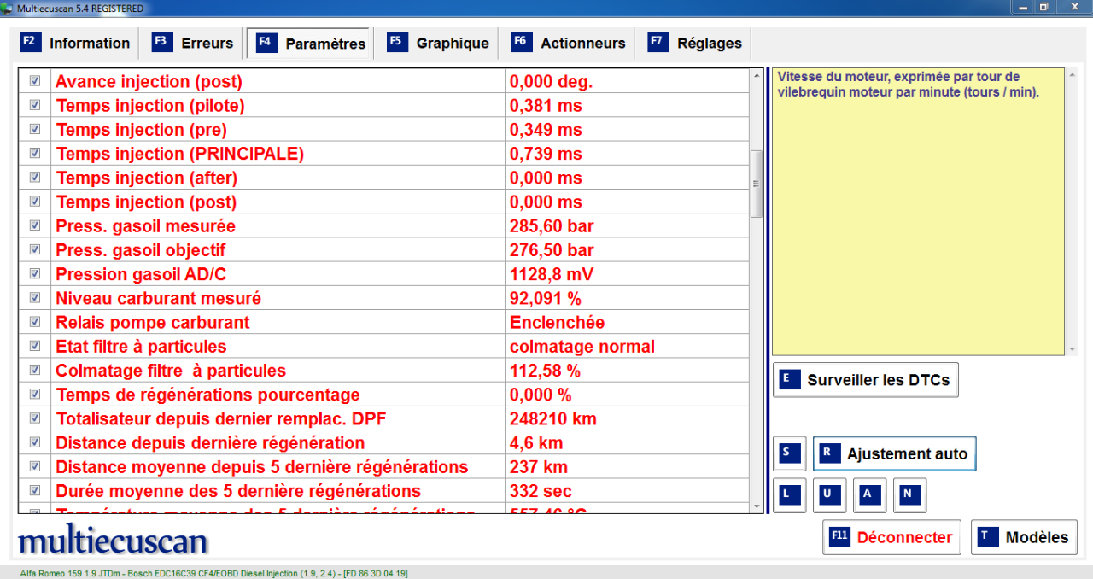Click the Ajustement auto button
Image resolution: width=1093 pixels, height=579 pixels.
[x=894, y=454]
